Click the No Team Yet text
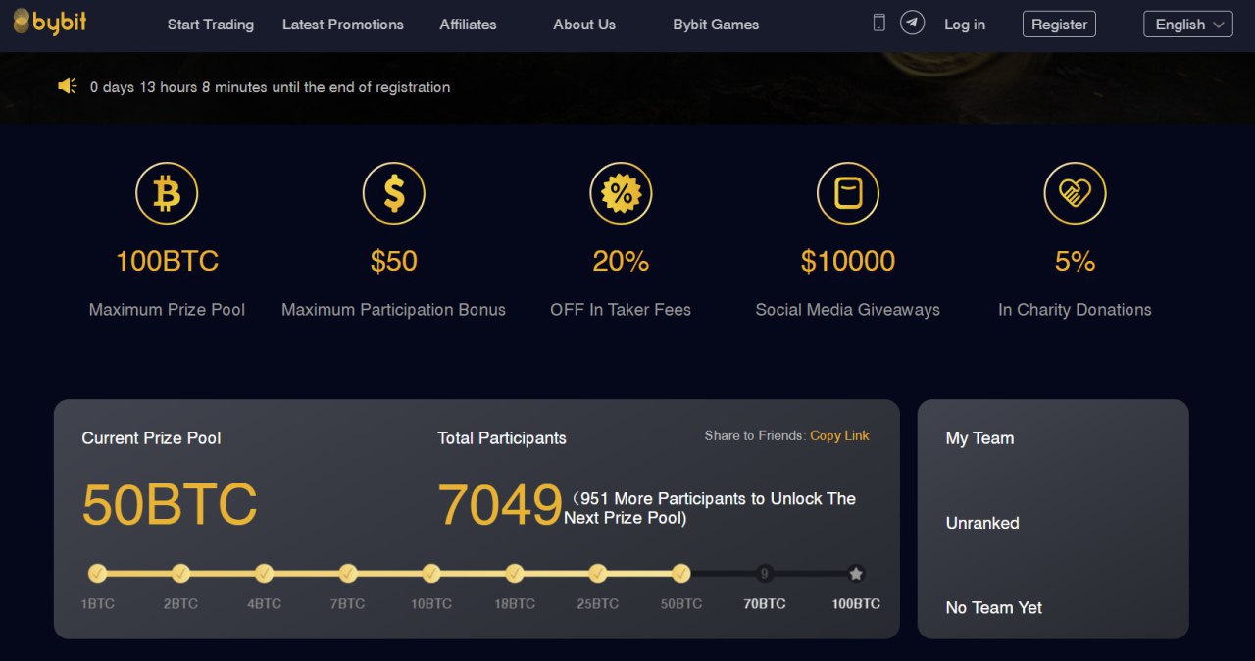Image resolution: width=1255 pixels, height=661 pixels. point(993,608)
